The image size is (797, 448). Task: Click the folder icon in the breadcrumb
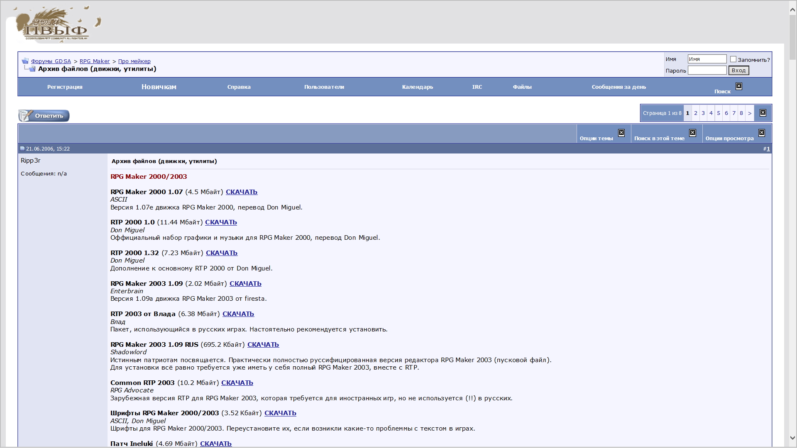coord(25,61)
